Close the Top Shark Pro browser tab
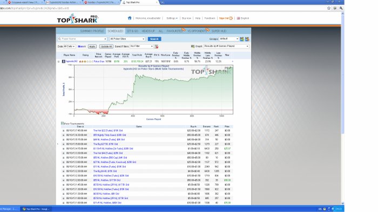The height and width of the screenshot is (212, 378). click(157, 2)
